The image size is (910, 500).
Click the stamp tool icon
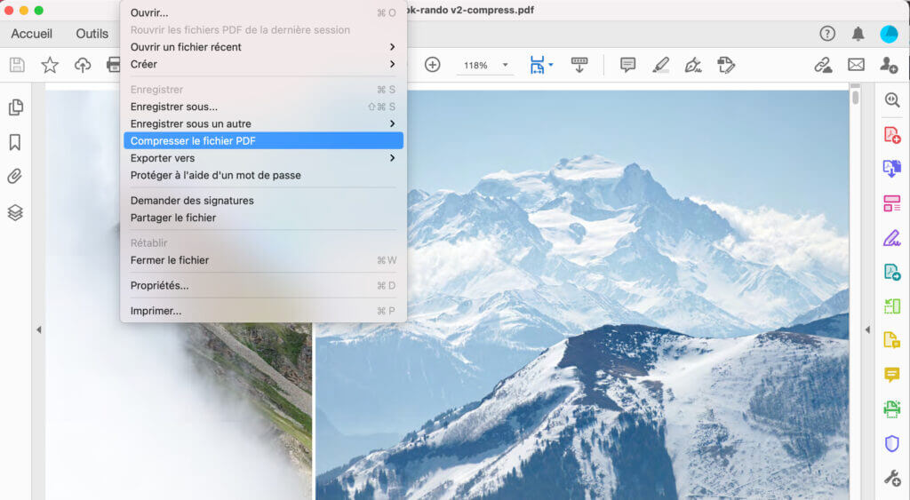(726, 65)
